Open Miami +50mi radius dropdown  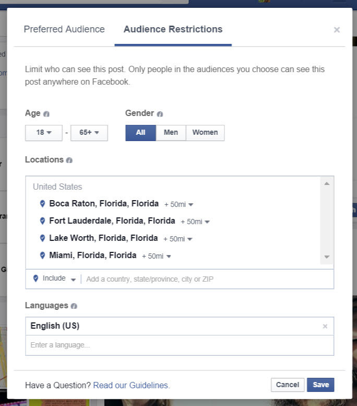(x=156, y=257)
